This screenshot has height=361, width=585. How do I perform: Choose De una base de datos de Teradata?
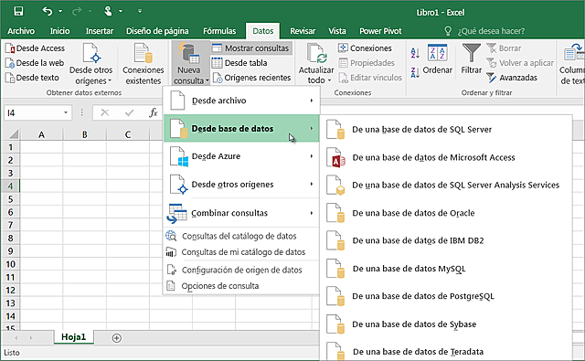[x=446, y=352]
